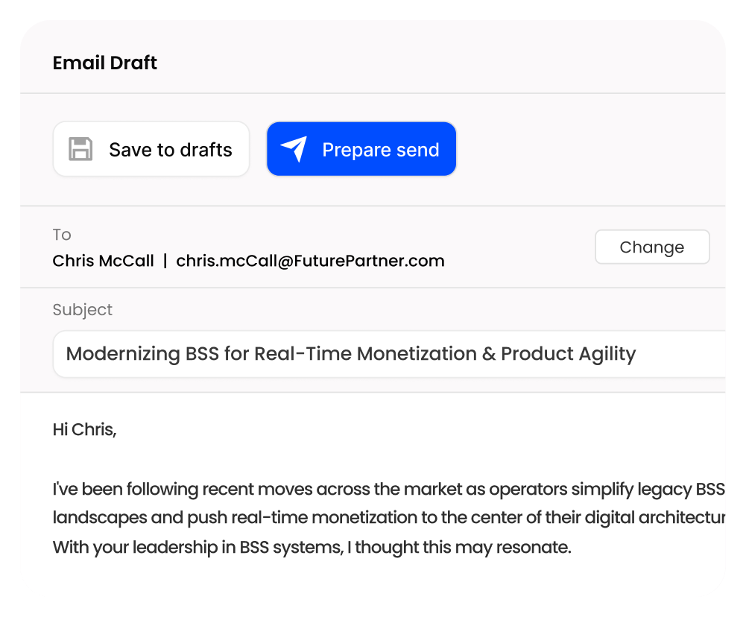Viewport: 746px width, 617px height.
Task: Click the Save to drafts button
Action: coord(151,148)
